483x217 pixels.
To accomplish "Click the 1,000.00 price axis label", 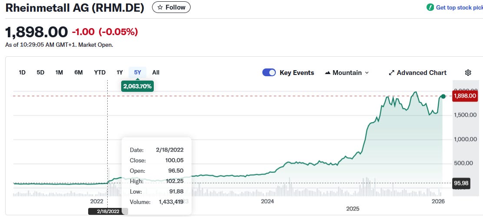I will 465,139.
